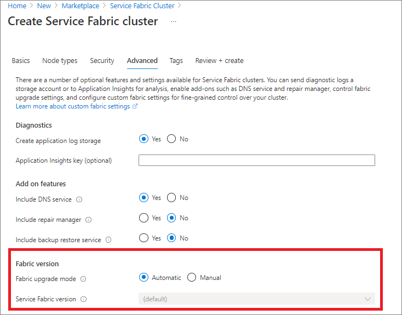The height and width of the screenshot is (315, 402).
Task: Open the Tags tab
Action: [176, 61]
